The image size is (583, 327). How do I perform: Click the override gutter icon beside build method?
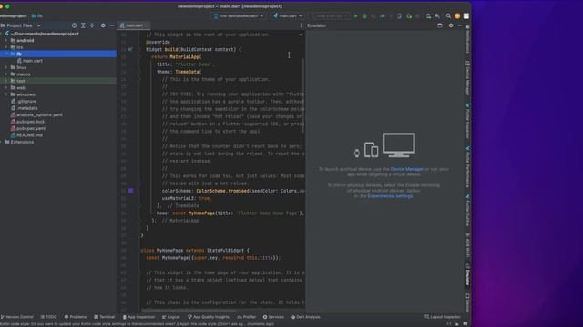[x=130, y=49]
